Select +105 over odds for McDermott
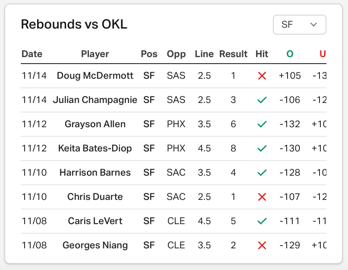 [290, 76]
